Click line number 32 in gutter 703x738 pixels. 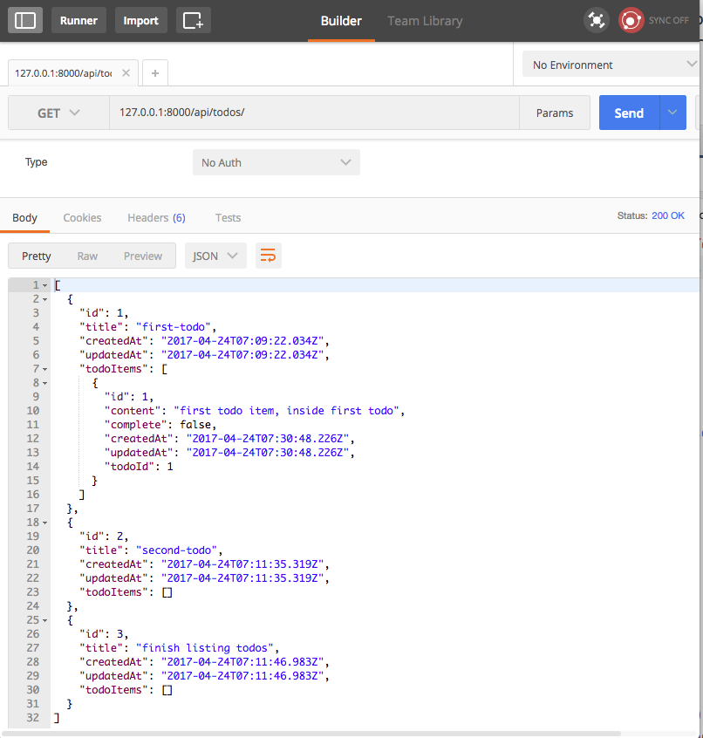(32, 718)
